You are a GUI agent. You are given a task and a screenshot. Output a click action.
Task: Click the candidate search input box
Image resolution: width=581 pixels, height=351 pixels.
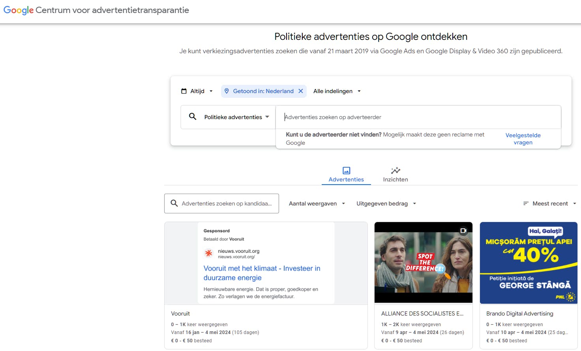pyautogui.click(x=227, y=204)
